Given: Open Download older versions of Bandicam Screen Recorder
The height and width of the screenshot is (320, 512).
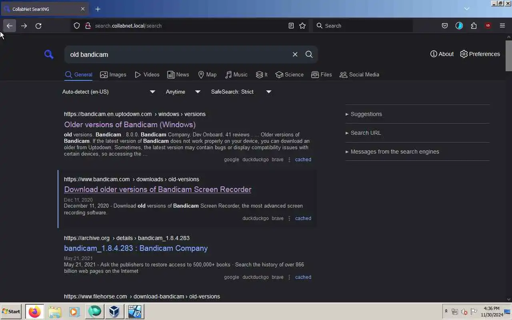Looking at the screenshot, I should [x=158, y=189].
